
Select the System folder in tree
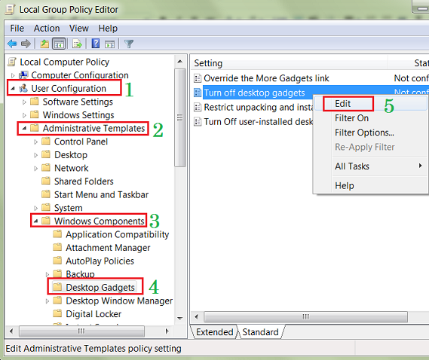69,208
